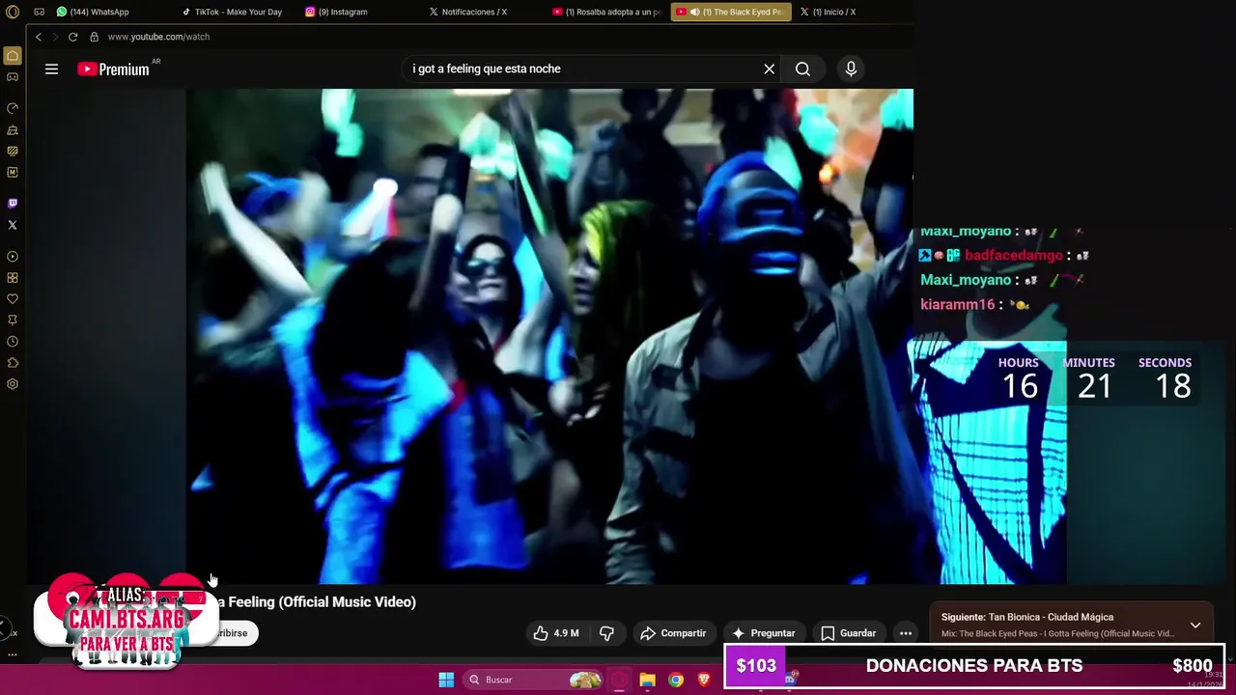Switch to the Notificaciones / X tab
Viewport: 1236px width, 695px height.
(468, 12)
